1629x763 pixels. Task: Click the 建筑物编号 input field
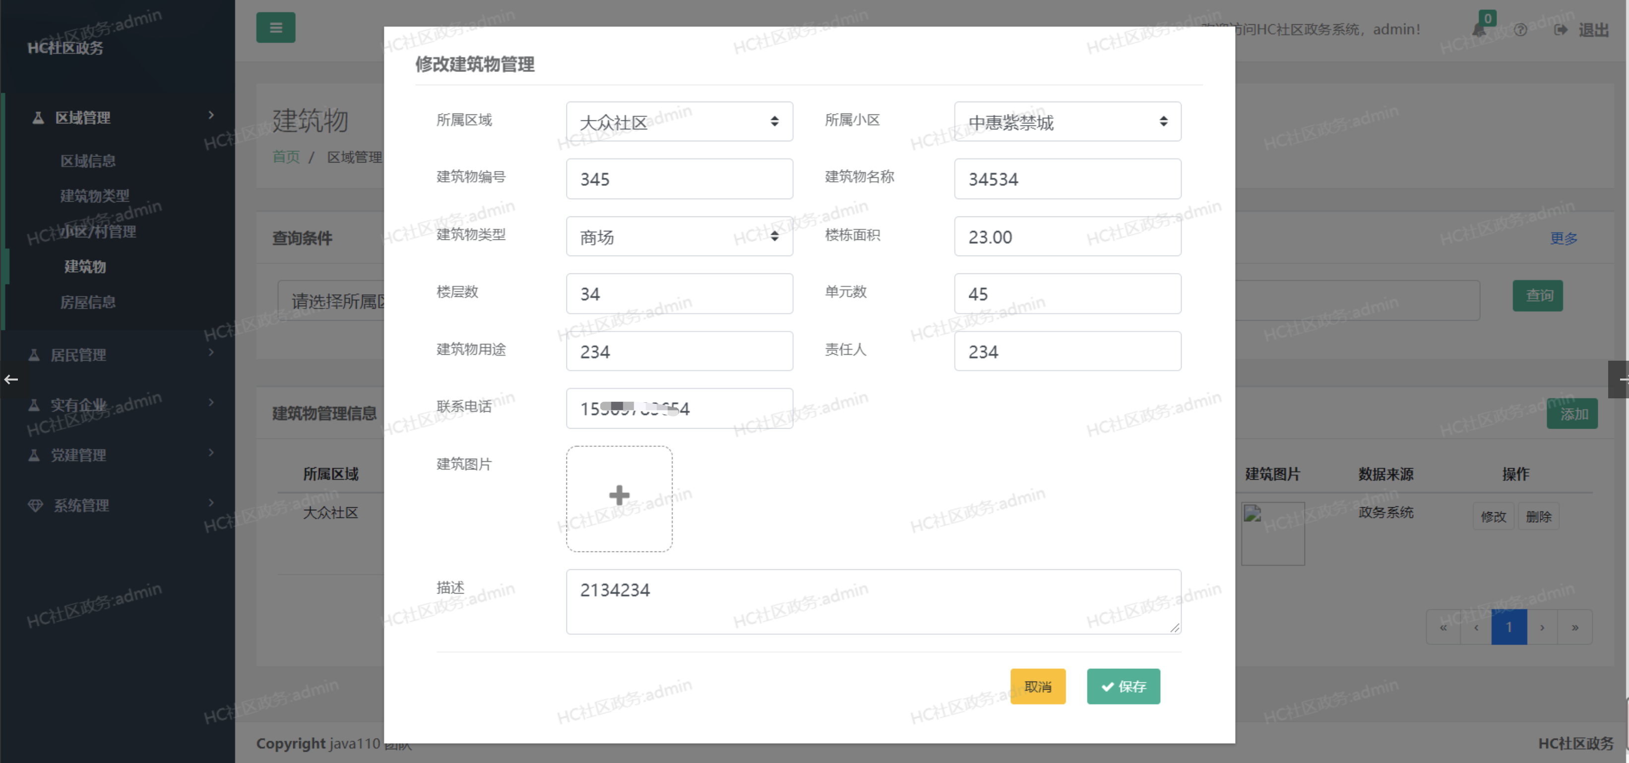[679, 179]
